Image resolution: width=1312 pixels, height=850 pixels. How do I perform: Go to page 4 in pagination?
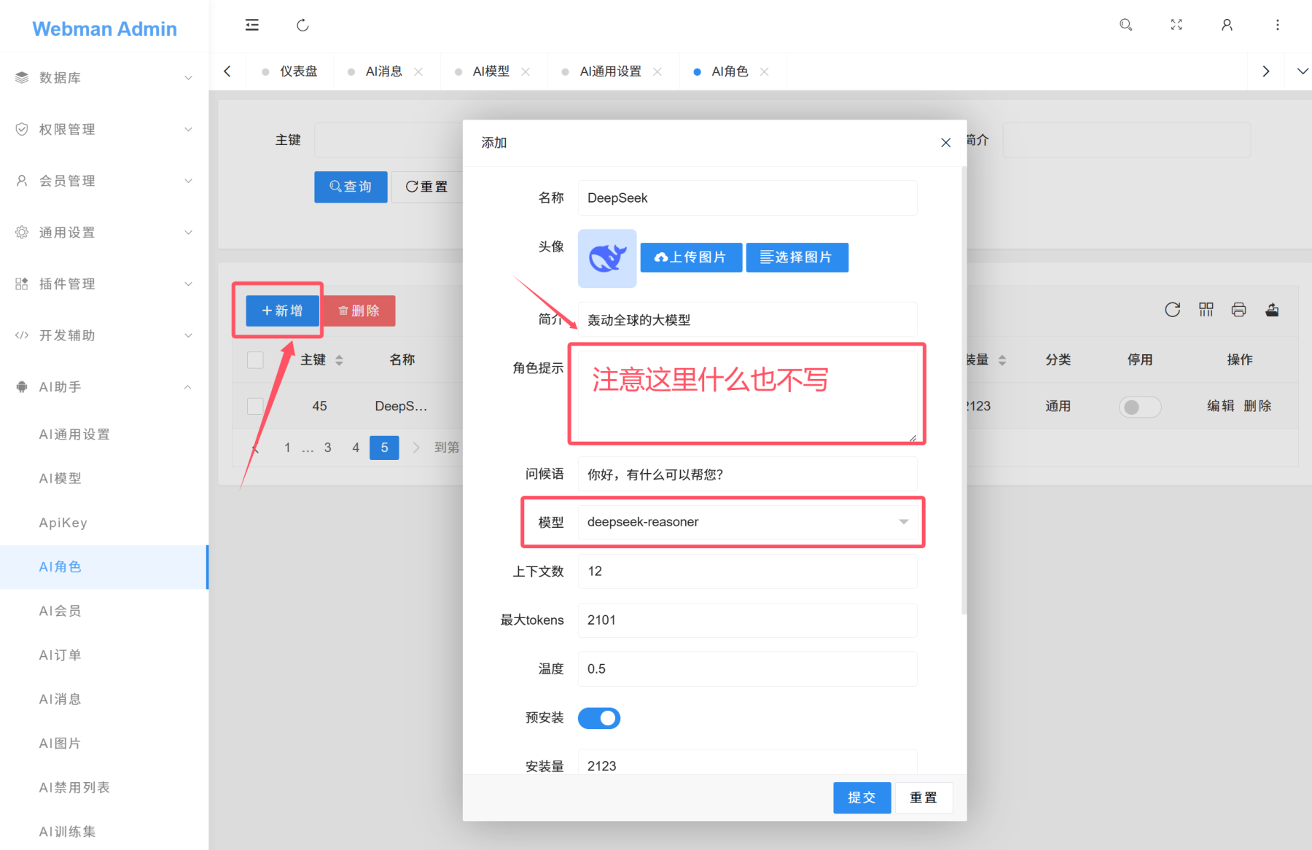(356, 448)
